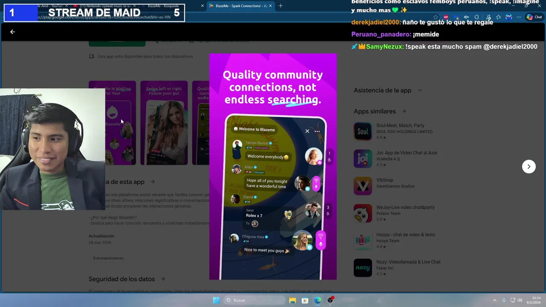The image size is (546, 307).
Task: Click the device availability icon
Action: 91,56
